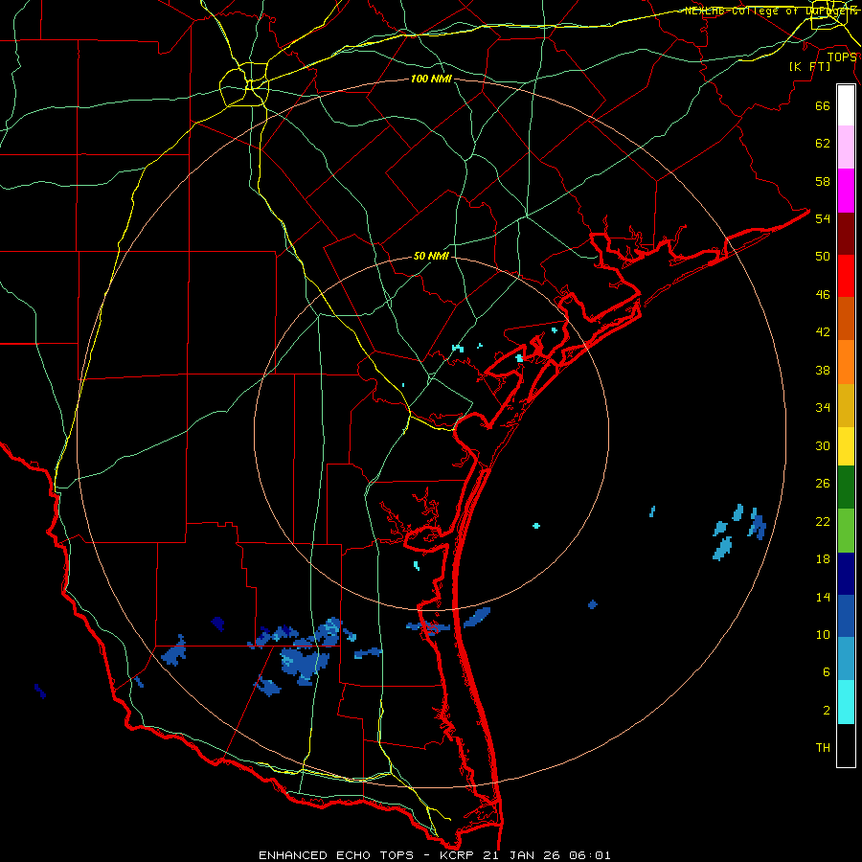Click the '[K FT]' units label

coord(809,67)
